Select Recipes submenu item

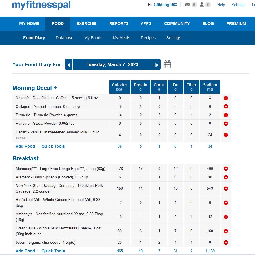click(148, 38)
